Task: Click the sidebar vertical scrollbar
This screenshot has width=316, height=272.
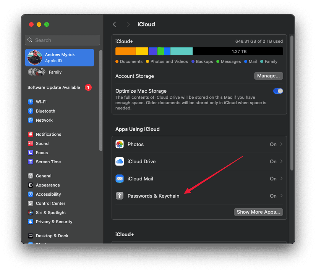Action: click(x=101, y=100)
